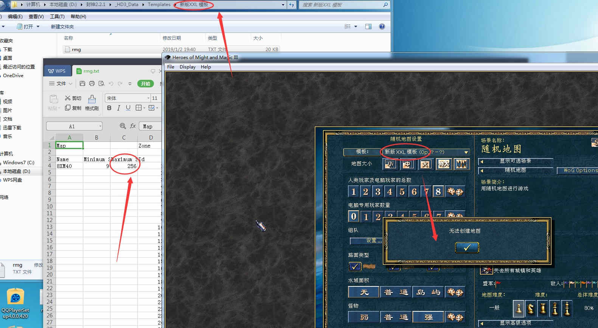Set total players to 1

354,191
